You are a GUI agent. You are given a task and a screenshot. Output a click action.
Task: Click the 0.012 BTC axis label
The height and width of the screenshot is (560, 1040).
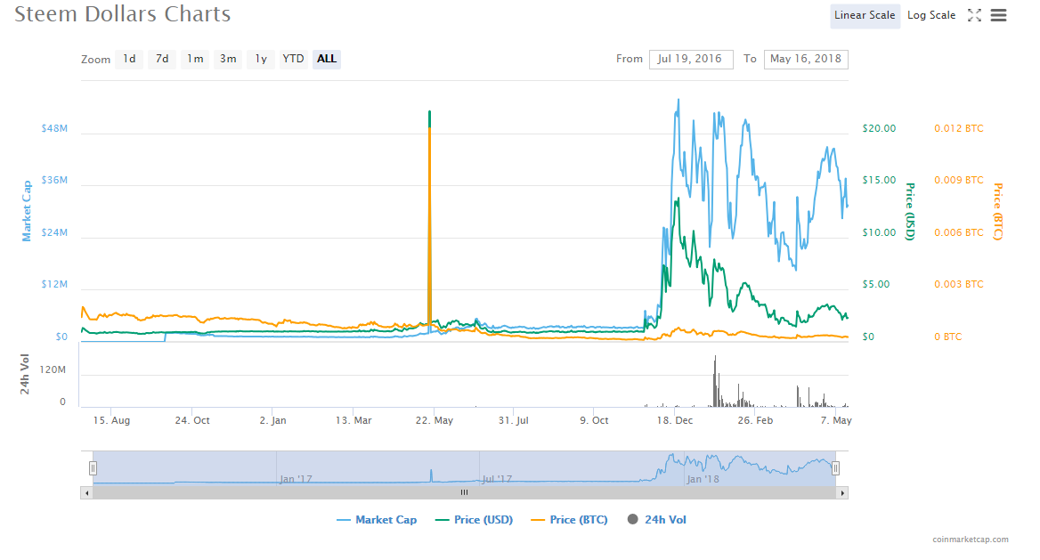(x=959, y=129)
